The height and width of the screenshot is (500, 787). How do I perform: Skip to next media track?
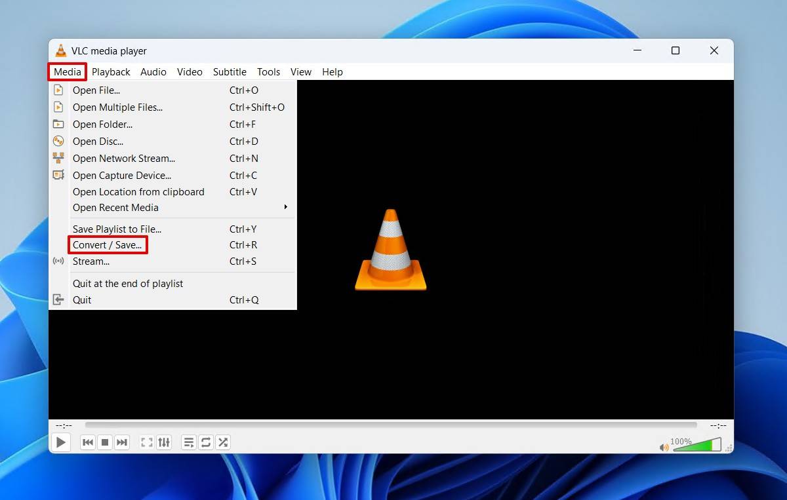pyautogui.click(x=122, y=442)
